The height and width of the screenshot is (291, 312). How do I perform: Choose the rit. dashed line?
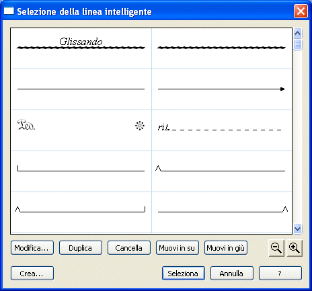pos(222,130)
